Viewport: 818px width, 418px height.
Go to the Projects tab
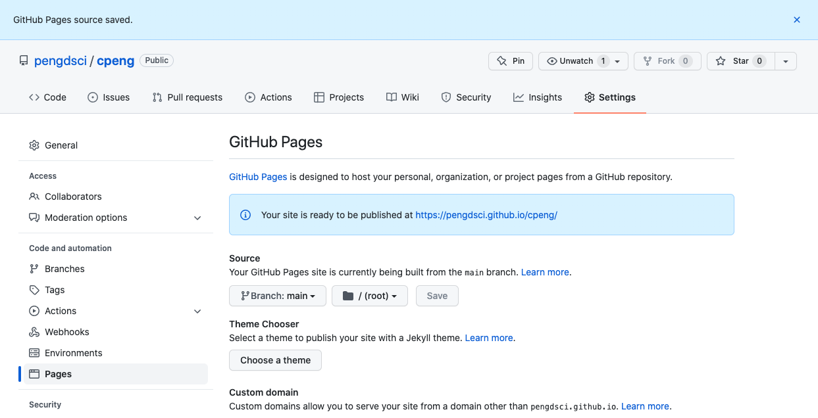(x=338, y=97)
